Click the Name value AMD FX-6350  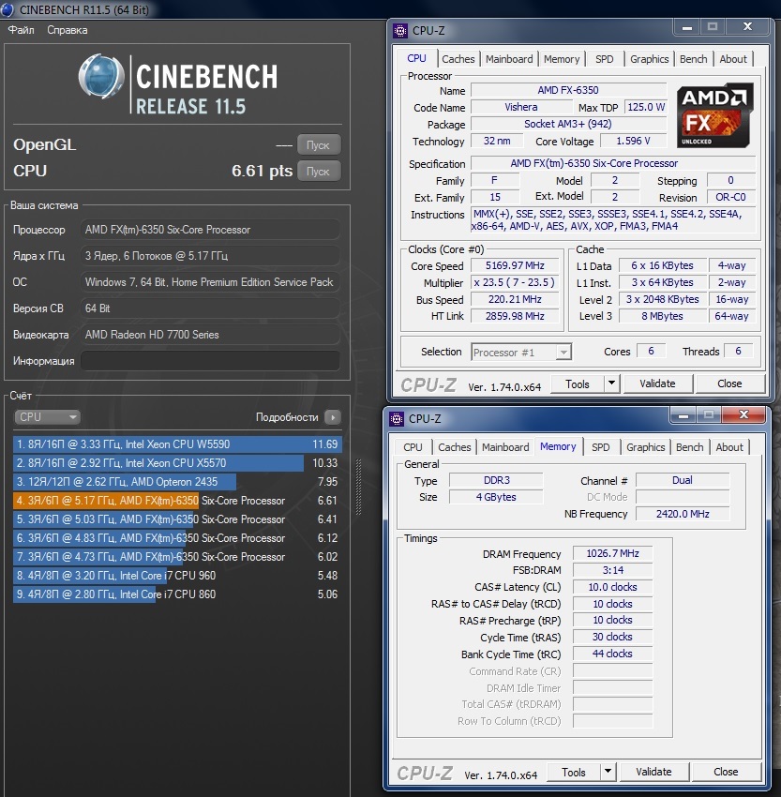[x=568, y=90]
